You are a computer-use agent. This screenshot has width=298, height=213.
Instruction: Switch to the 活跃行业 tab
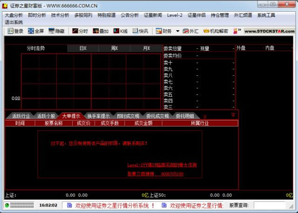tap(21, 116)
